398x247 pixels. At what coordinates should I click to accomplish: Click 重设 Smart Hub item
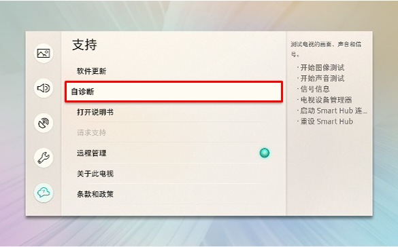[327, 121]
